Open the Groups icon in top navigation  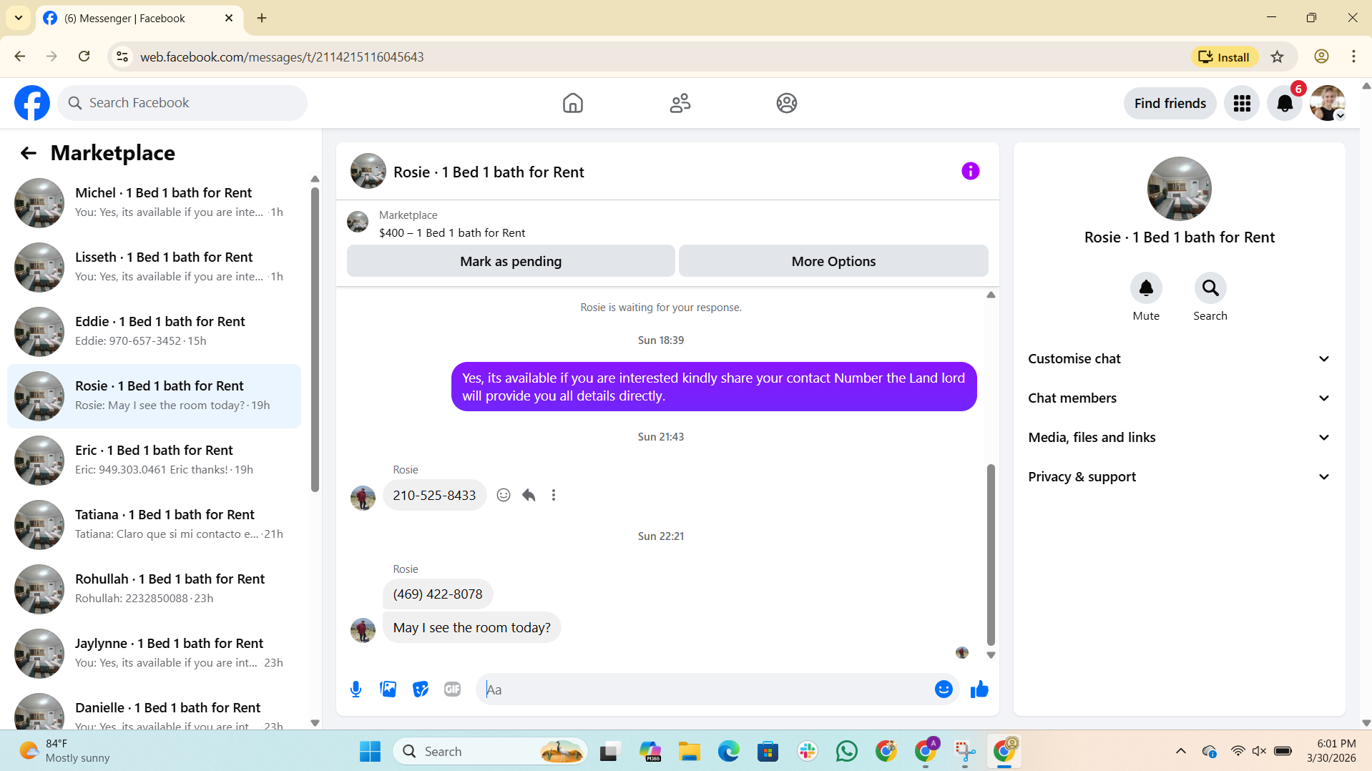point(786,103)
